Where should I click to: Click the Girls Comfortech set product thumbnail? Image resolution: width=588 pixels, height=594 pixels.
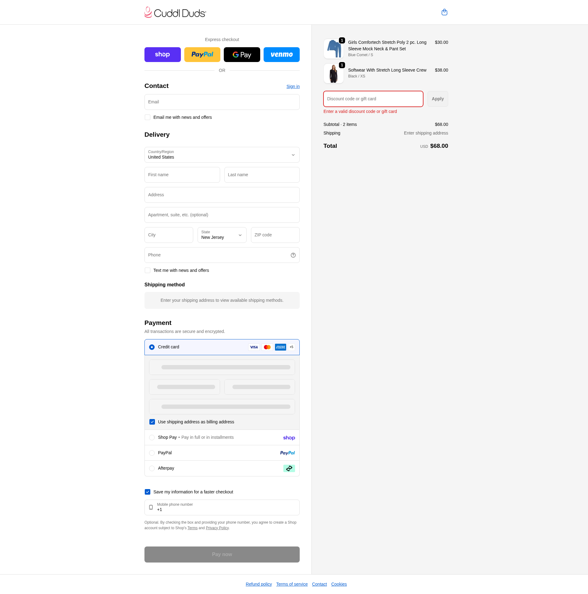coord(333,49)
